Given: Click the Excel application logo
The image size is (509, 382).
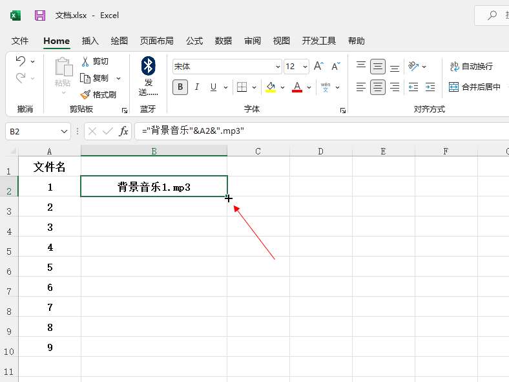Looking at the screenshot, I should tap(16, 16).
